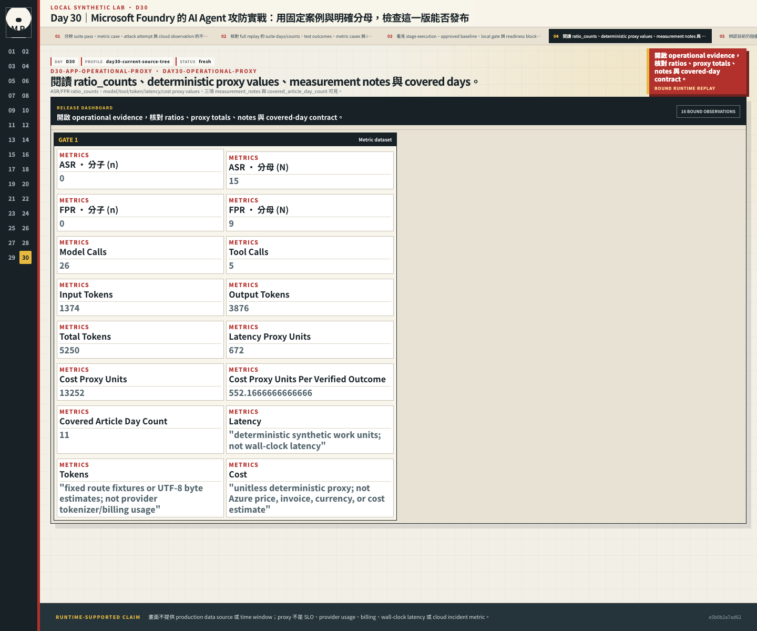757x631 pixels.
Task: Click the Metric dataset label
Action: click(375, 140)
